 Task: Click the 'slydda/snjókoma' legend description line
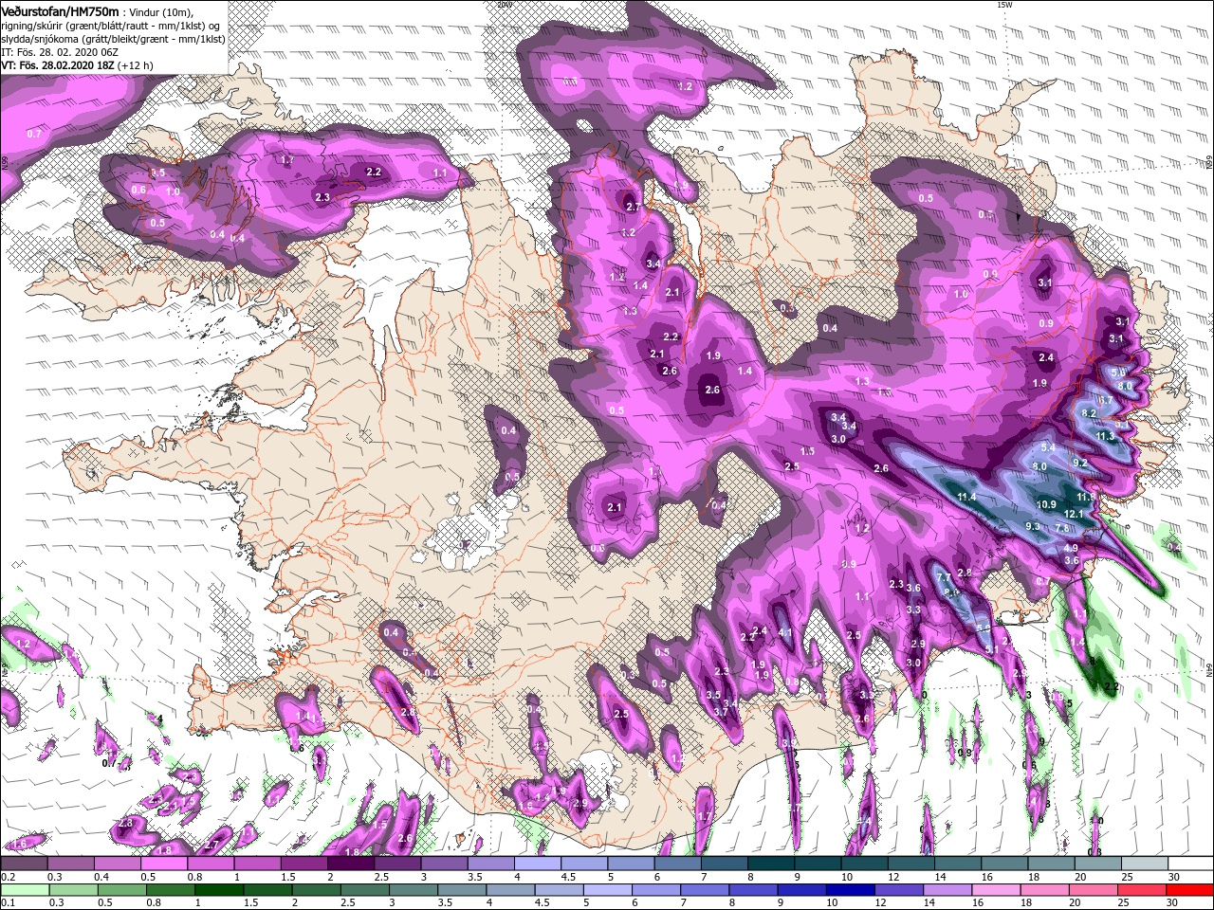[113, 39]
